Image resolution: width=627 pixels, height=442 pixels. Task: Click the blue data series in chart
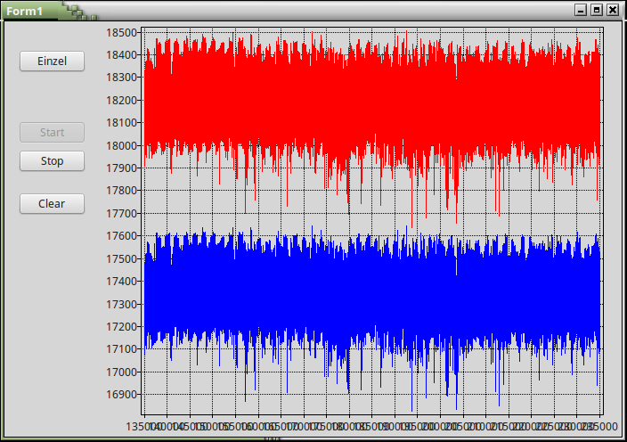click(x=356, y=303)
